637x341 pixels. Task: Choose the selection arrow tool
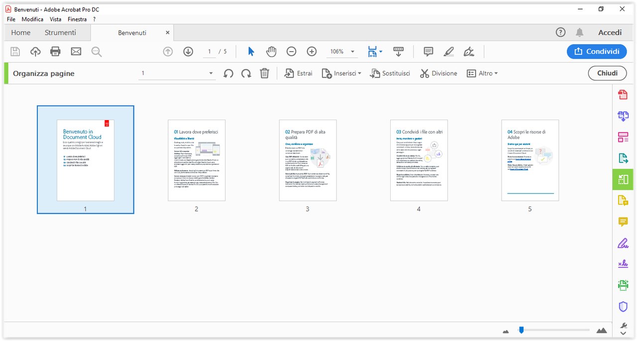coord(251,52)
